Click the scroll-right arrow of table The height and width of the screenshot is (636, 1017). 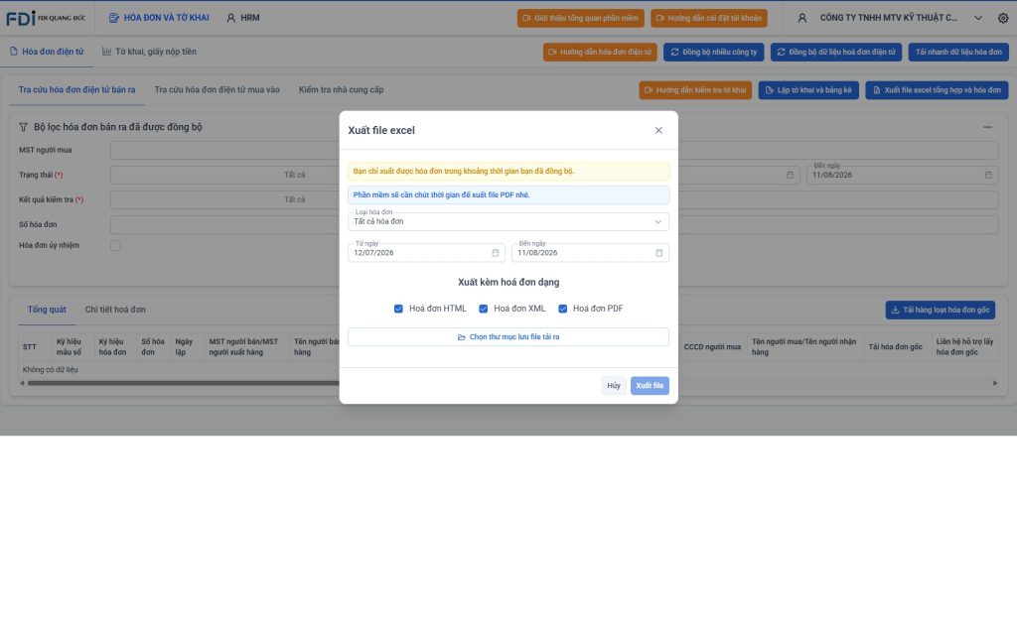[995, 383]
